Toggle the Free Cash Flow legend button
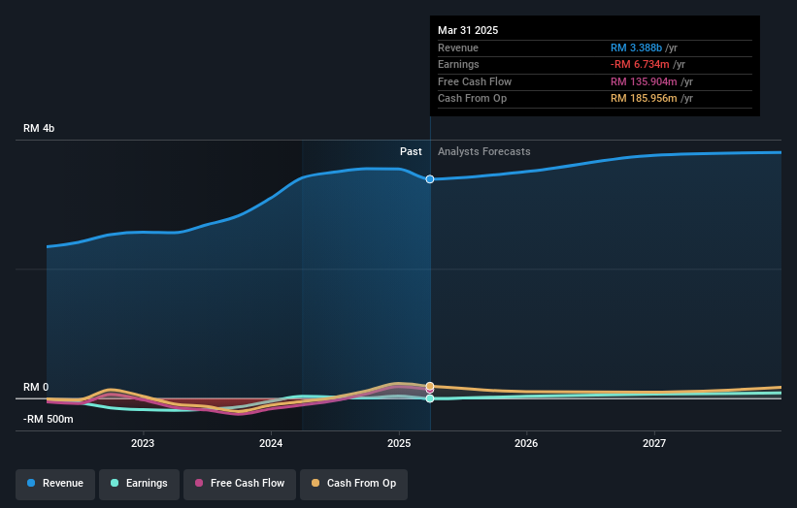 pos(240,484)
